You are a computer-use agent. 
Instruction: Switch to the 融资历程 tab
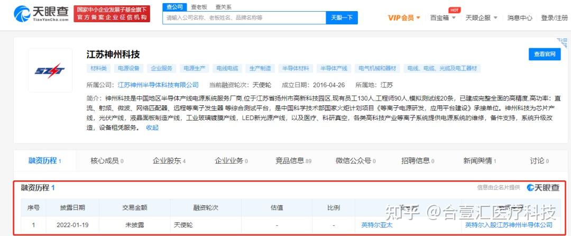click(x=45, y=161)
